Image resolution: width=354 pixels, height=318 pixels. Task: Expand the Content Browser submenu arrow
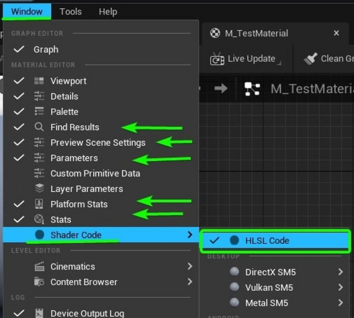point(190,282)
